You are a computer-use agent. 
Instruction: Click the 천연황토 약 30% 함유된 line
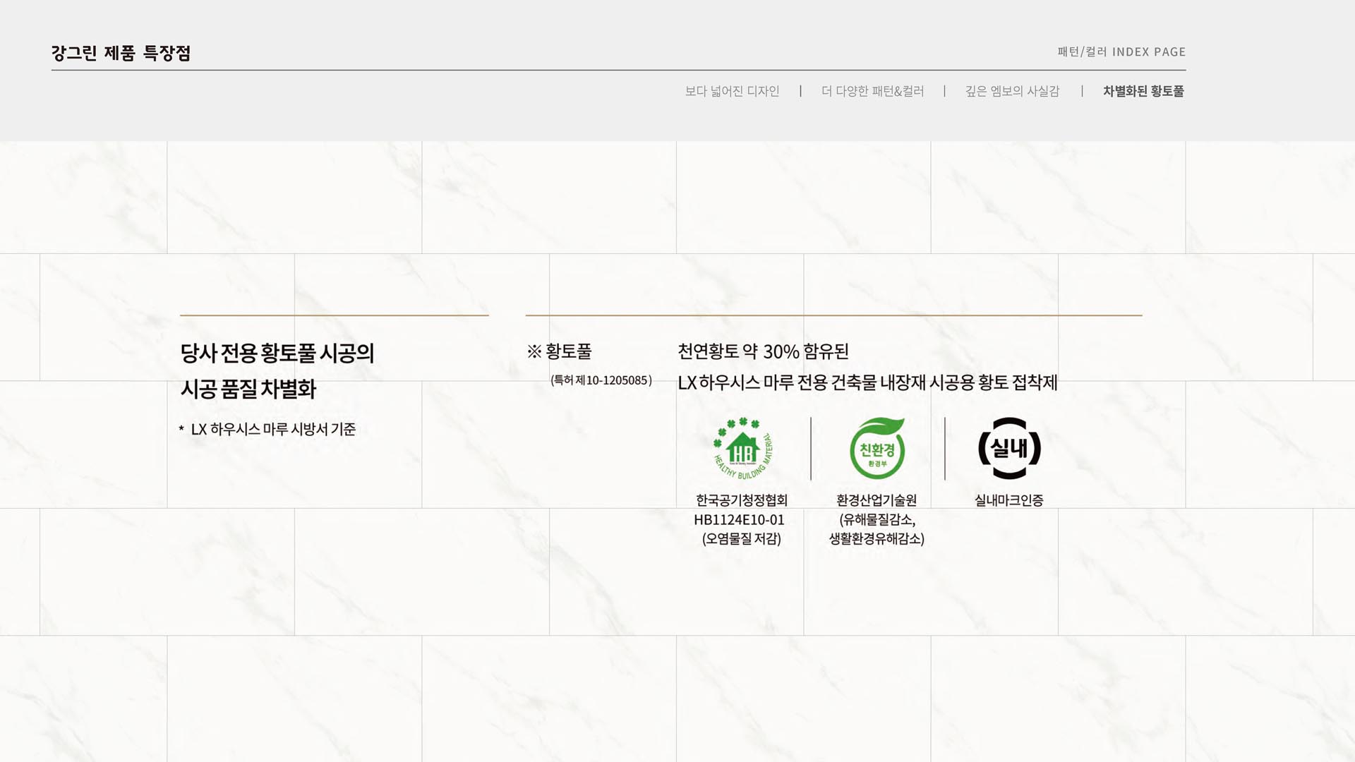[763, 351]
